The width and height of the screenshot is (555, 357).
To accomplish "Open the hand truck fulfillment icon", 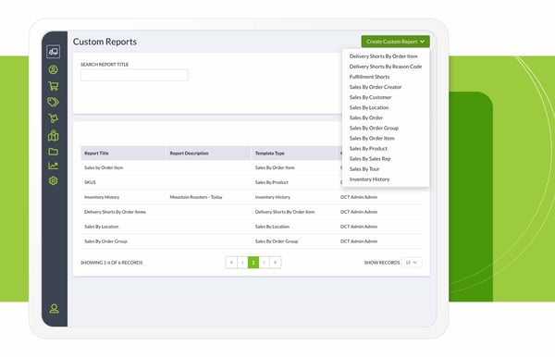I will coord(53,118).
